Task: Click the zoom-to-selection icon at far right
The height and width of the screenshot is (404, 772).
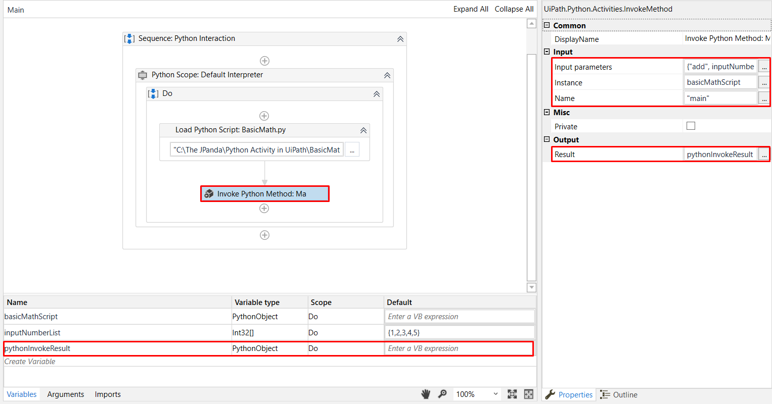Action: [x=528, y=394]
